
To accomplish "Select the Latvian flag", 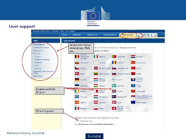I will pos(96,68).
